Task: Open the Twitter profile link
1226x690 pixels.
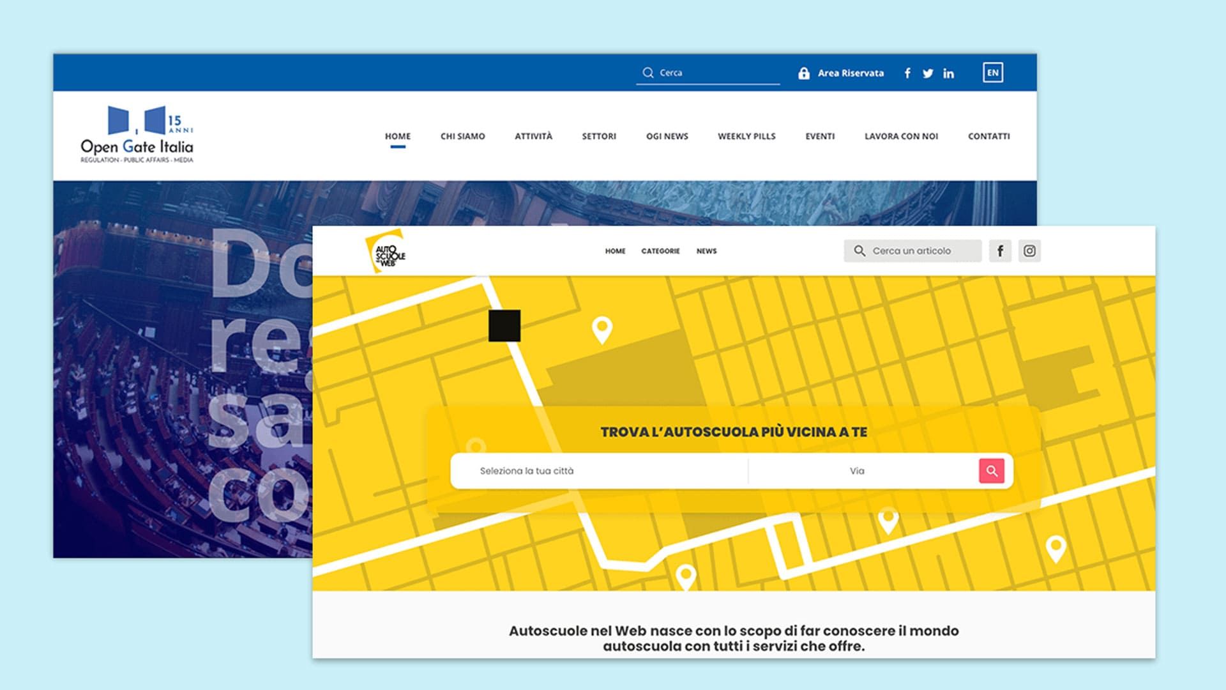Action: tap(928, 73)
